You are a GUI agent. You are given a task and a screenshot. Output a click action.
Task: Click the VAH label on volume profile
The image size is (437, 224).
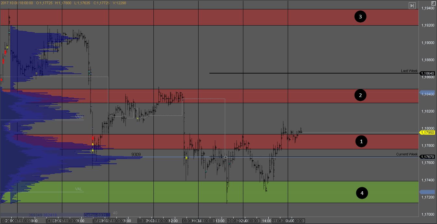coord(79,117)
